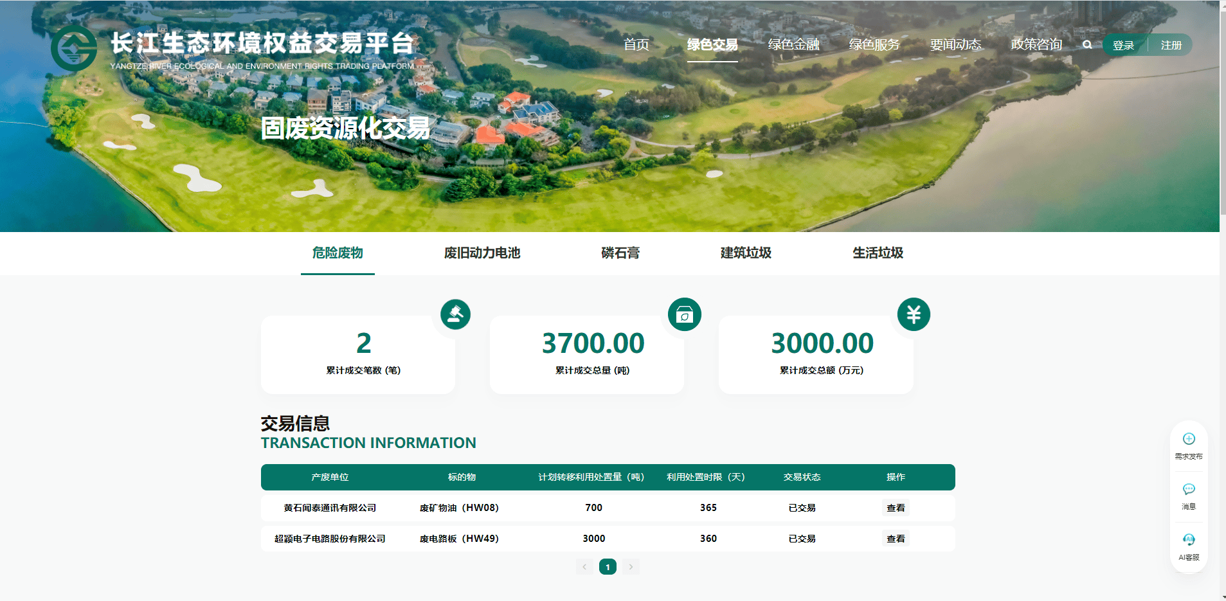Image resolution: width=1226 pixels, height=601 pixels.
Task: Click the 注册 register link
Action: pos(1171,46)
